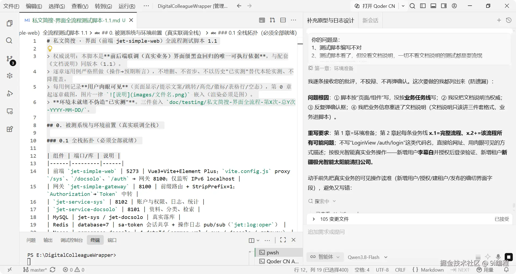516x274 pixels.
Task: Open the Qwen3.8-Flash model dropdown
Action: 368,257
